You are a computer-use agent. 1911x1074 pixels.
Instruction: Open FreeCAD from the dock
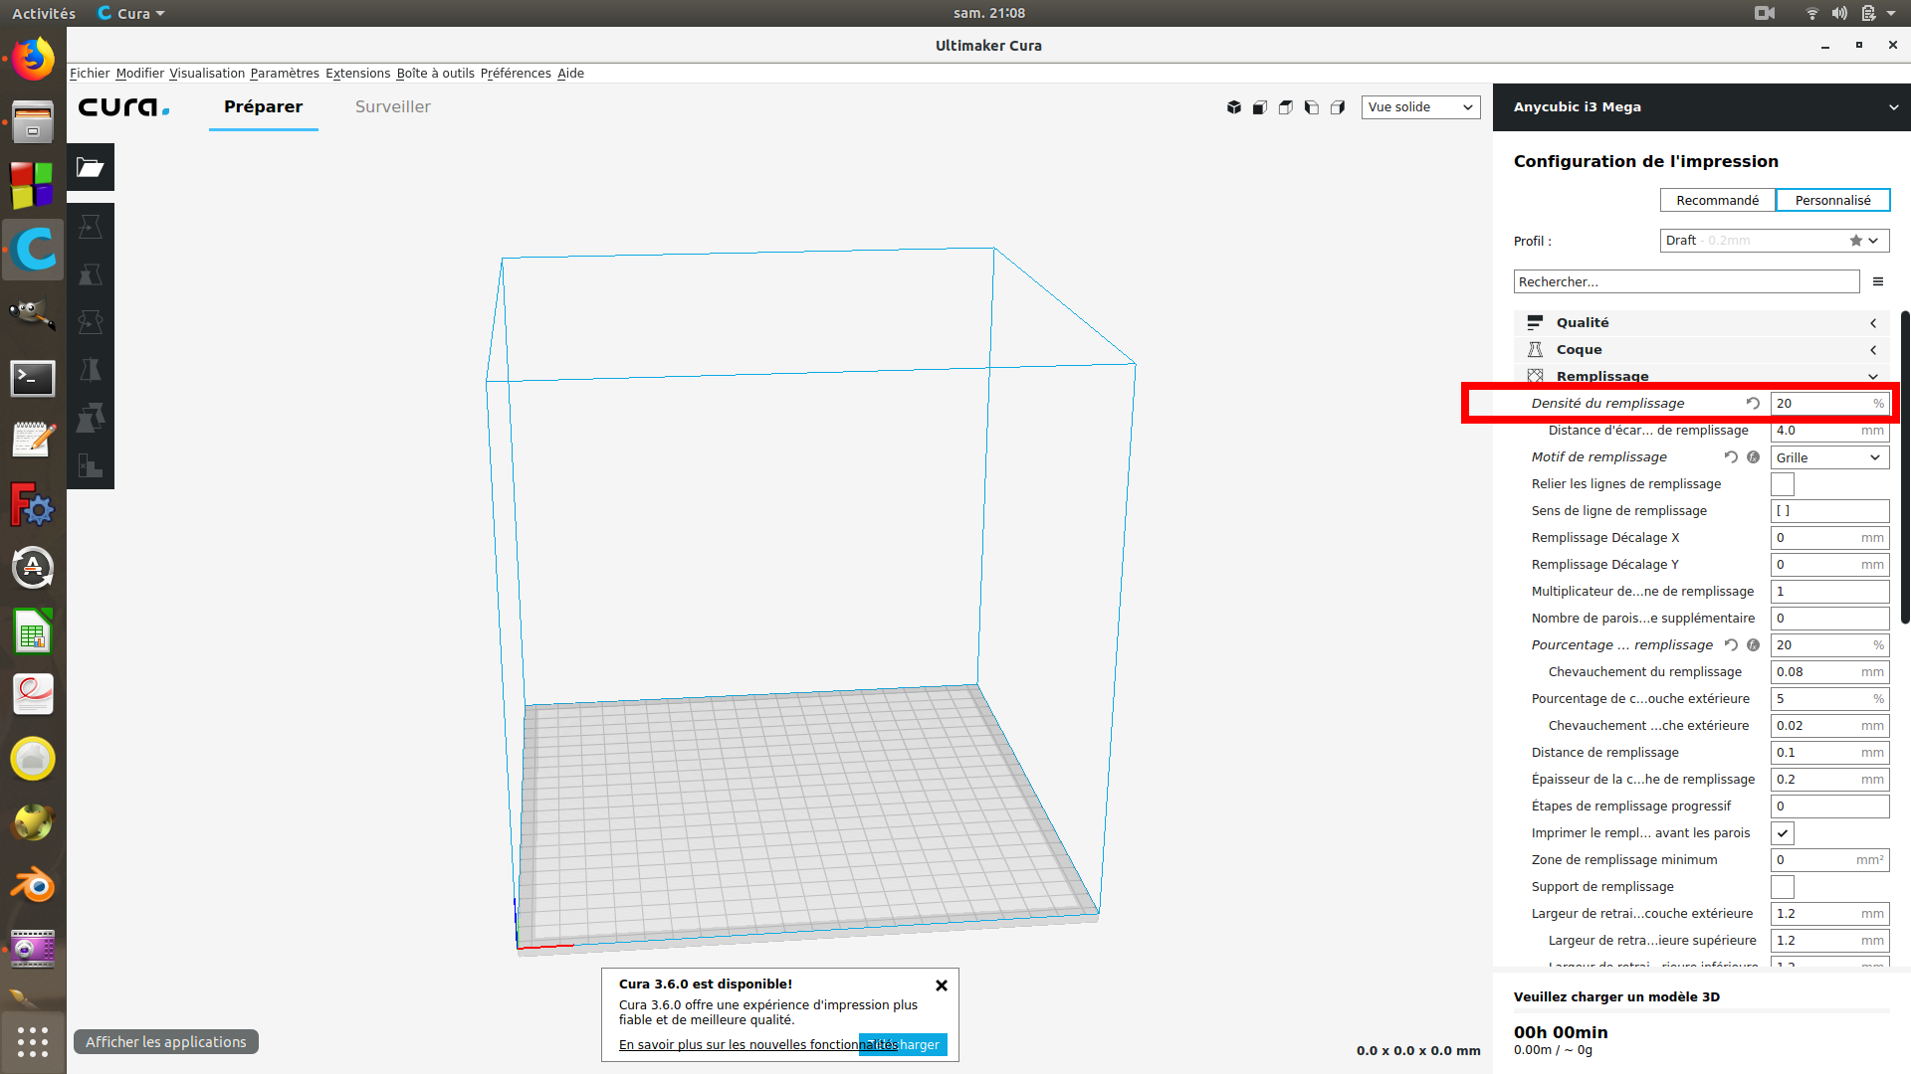tap(33, 505)
